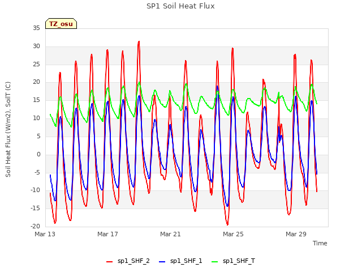Image resolution: width=362 pixels, height=272 pixels.
Task: Toggle sp1_SHF_T series in the legend
Action: (x=233, y=261)
